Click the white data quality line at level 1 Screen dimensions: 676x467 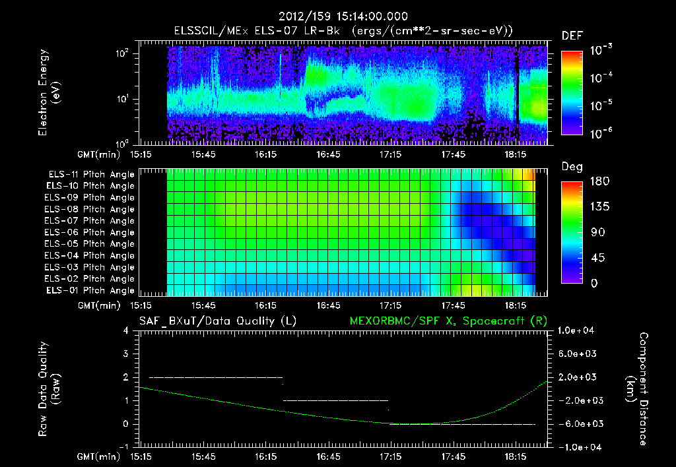(335, 400)
